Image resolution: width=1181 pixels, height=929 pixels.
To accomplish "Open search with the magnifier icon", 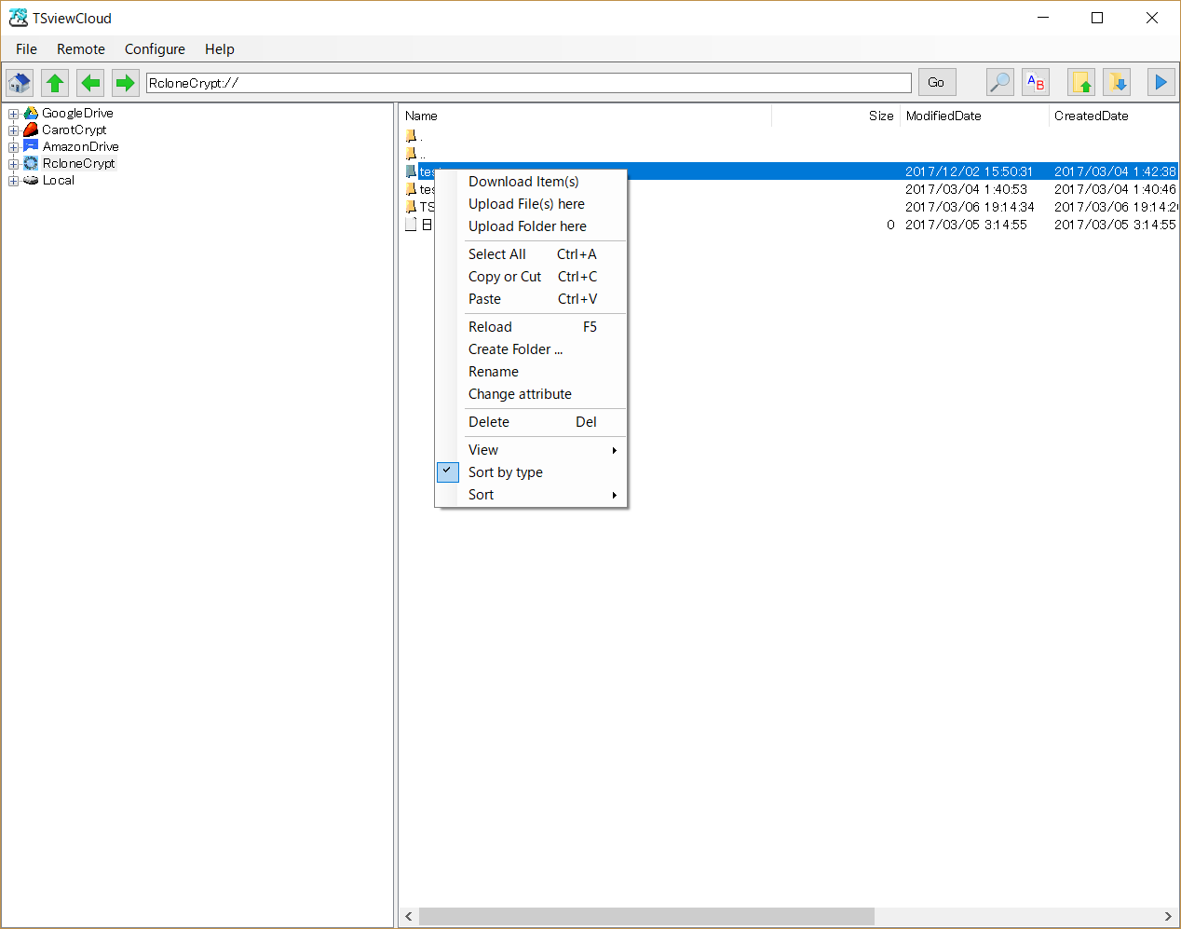I will pos(999,83).
